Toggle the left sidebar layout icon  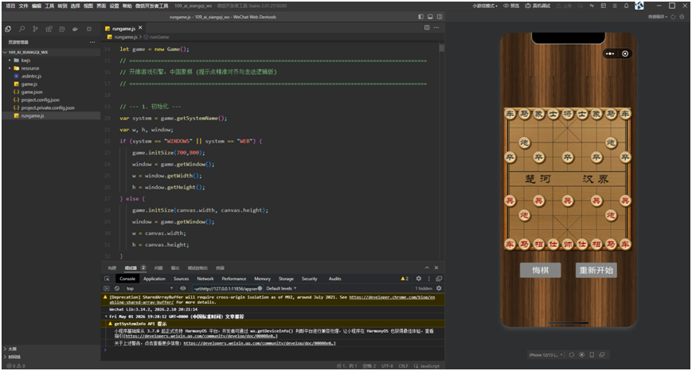[420, 17]
